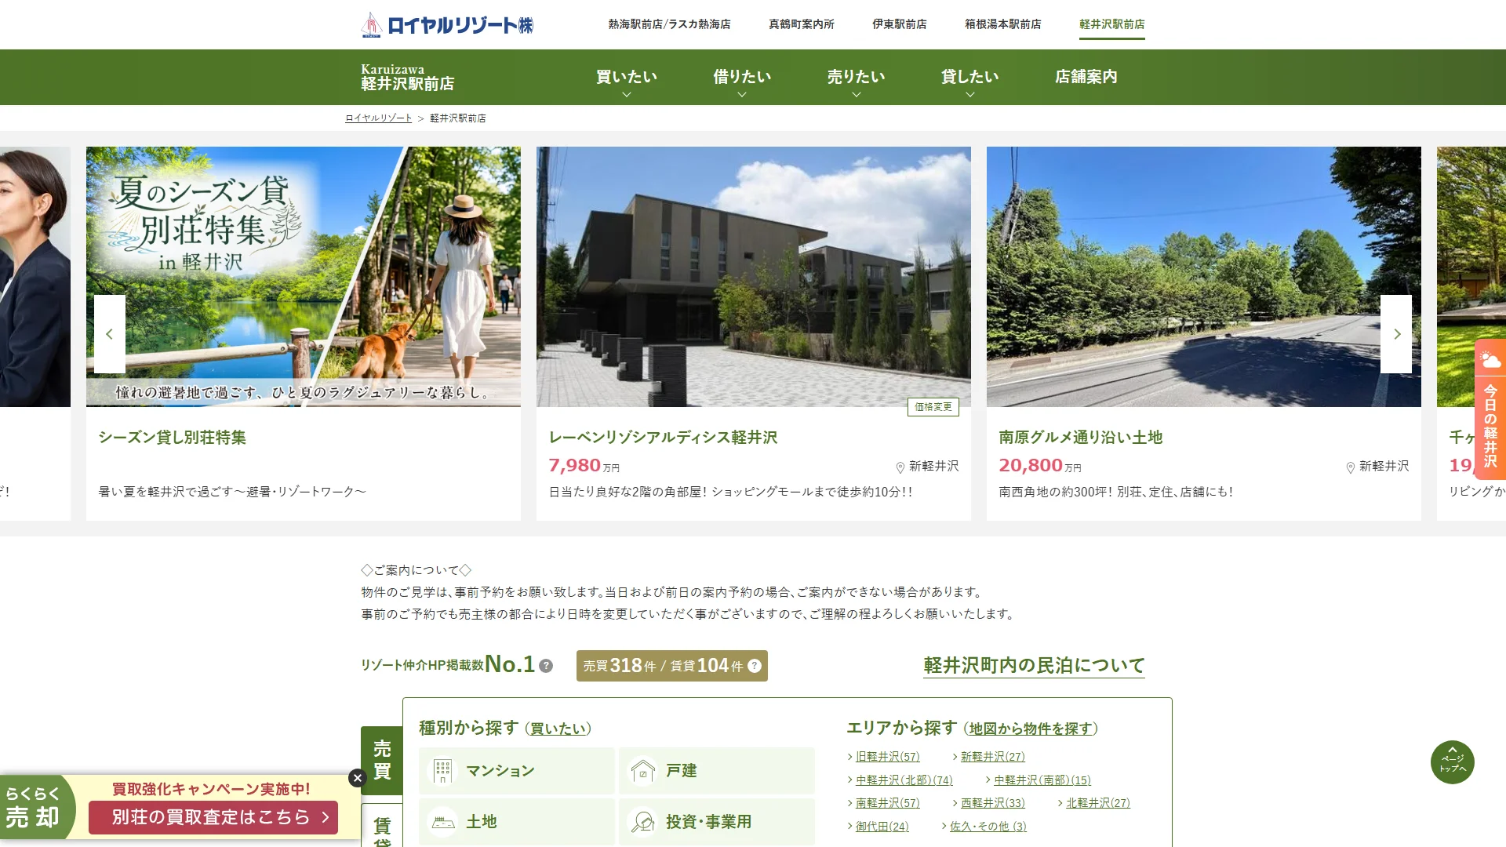Open 地図から物件を探す link

click(1031, 729)
